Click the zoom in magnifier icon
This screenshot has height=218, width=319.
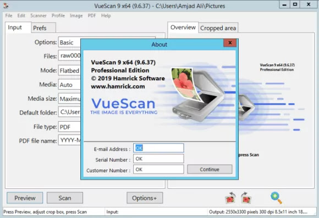(276, 198)
